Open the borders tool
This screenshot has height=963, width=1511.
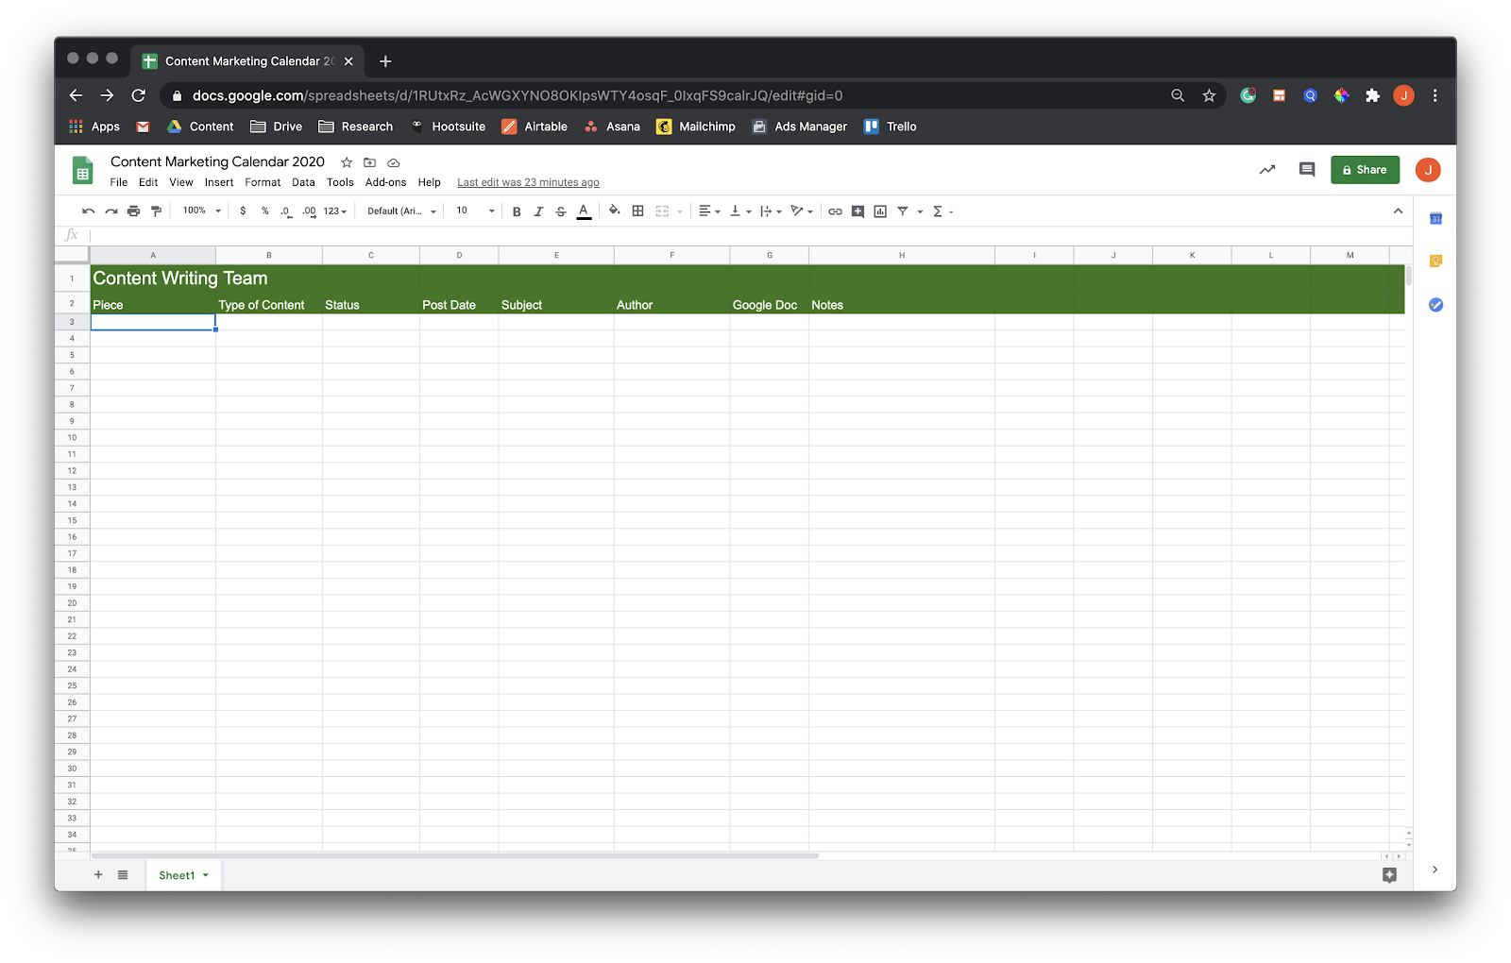[638, 211]
